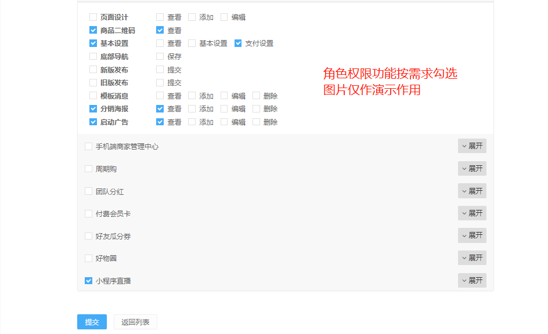Uncheck the 商品二维码 permission checkbox
This screenshot has width=548, height=334.
93,30
